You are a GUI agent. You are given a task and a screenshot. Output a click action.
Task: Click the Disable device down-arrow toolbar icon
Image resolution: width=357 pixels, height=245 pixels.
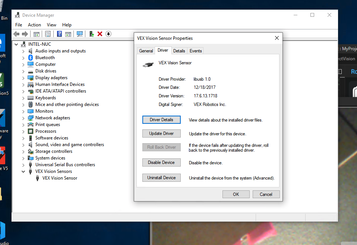click(x=108, y=34)
